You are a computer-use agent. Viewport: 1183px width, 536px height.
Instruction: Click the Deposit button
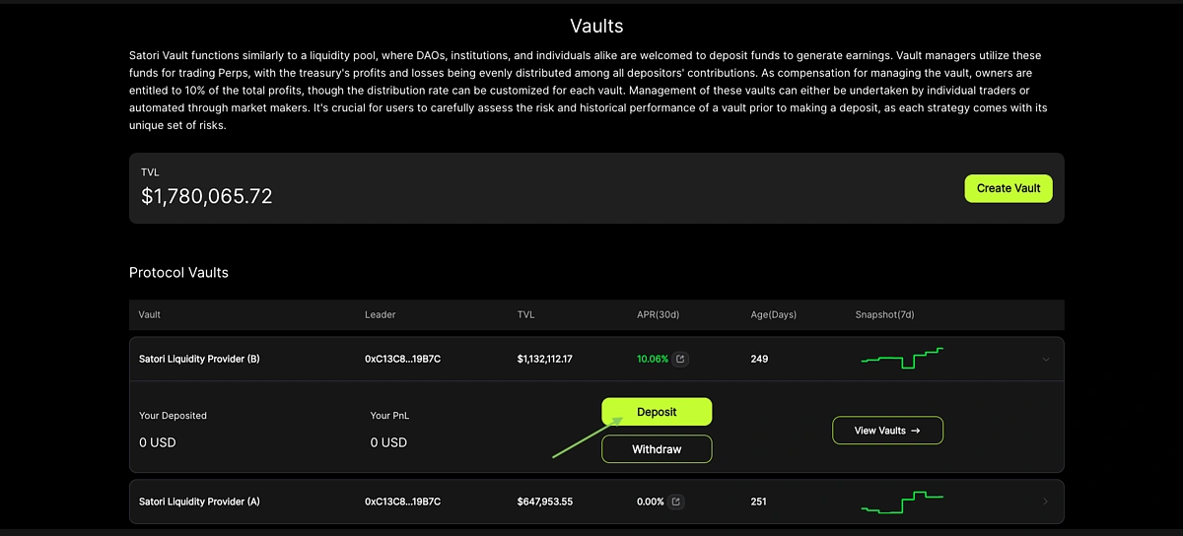tap(657, 412)
